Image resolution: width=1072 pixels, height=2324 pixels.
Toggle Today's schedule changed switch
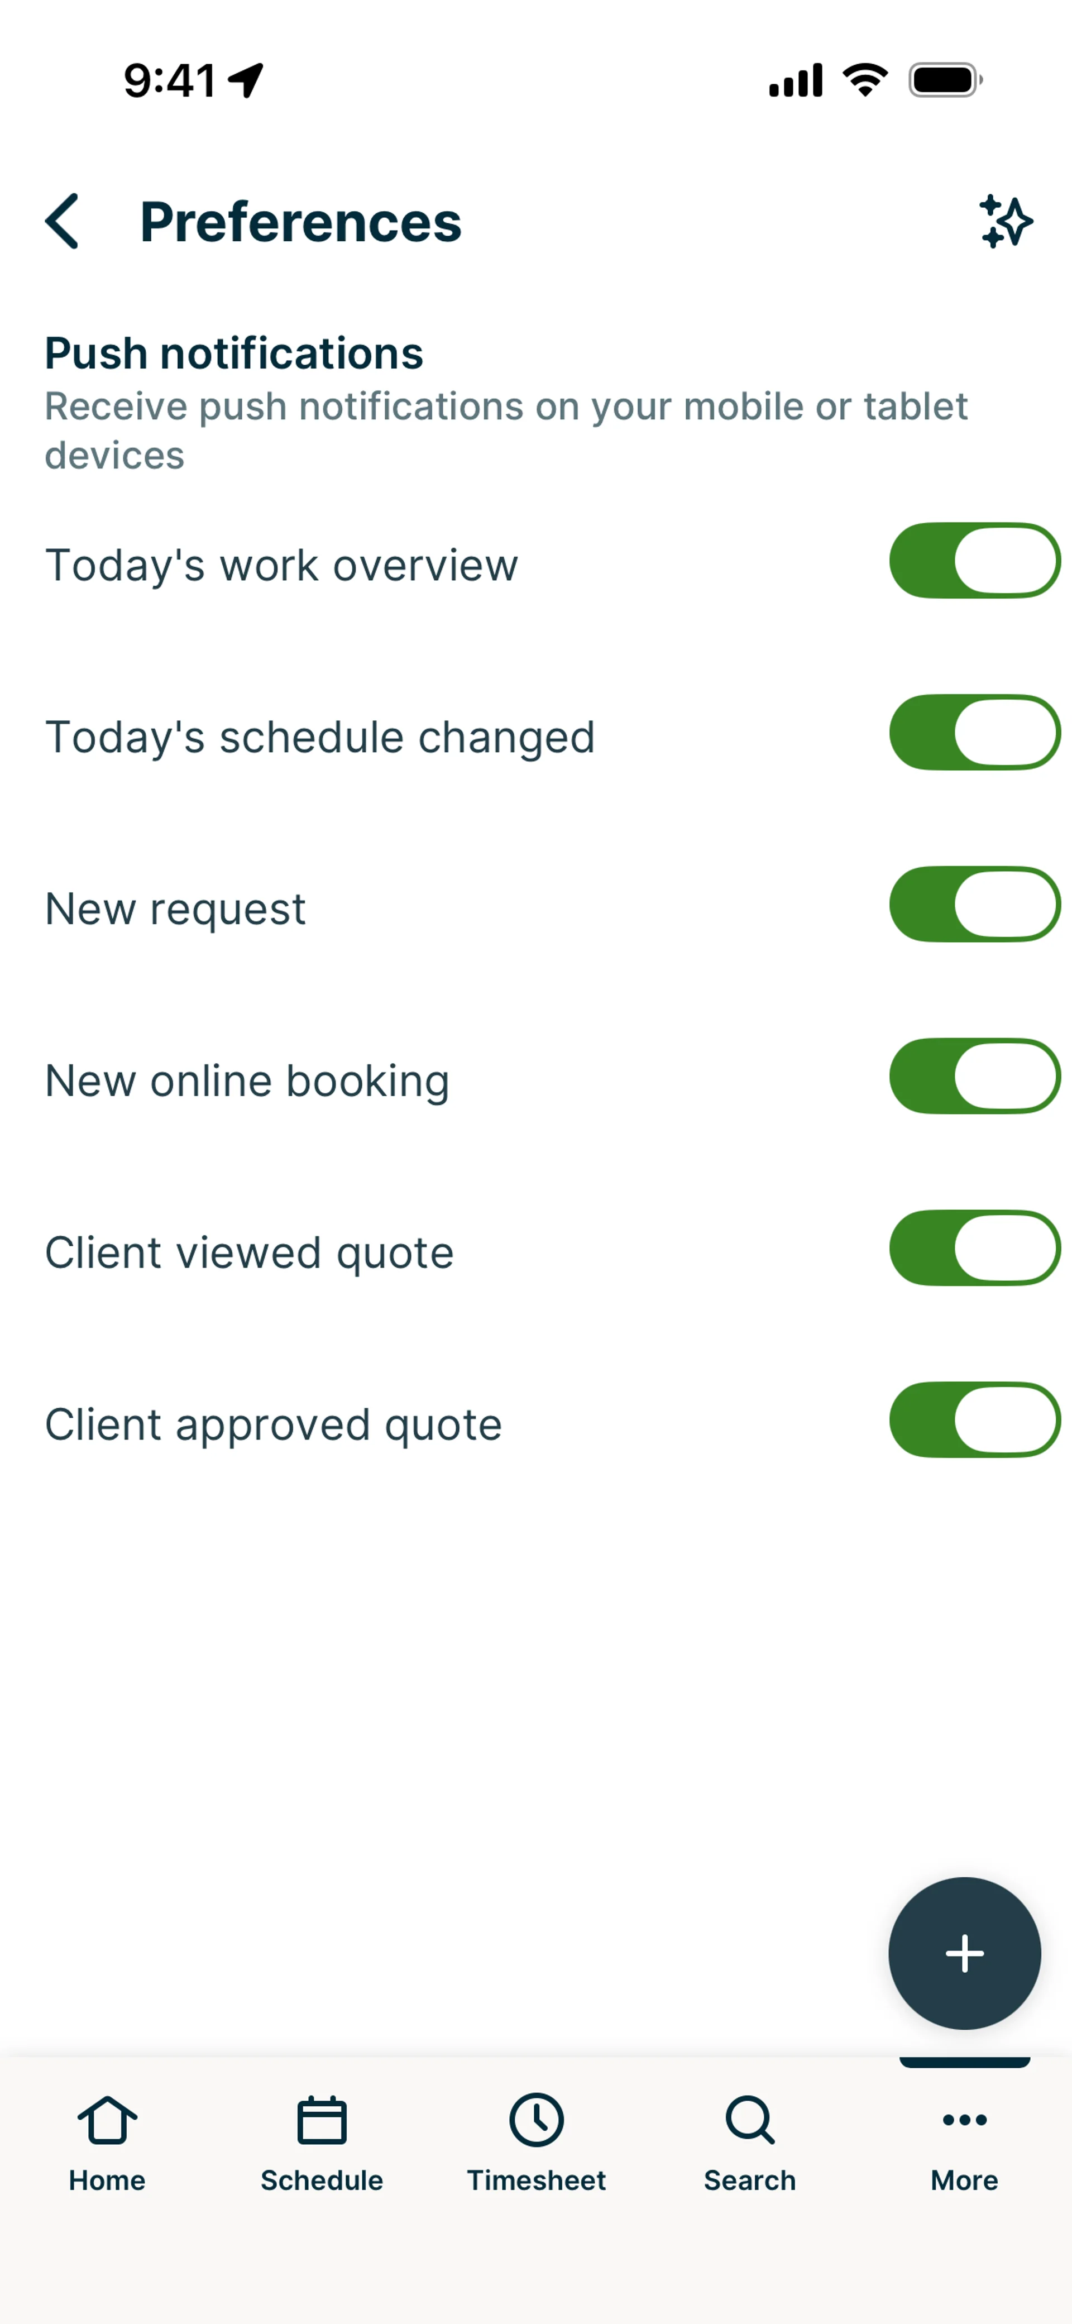974,733
